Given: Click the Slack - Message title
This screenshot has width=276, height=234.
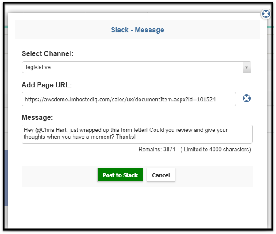Looking at the screenshot, I should click(x=137, y=30).
